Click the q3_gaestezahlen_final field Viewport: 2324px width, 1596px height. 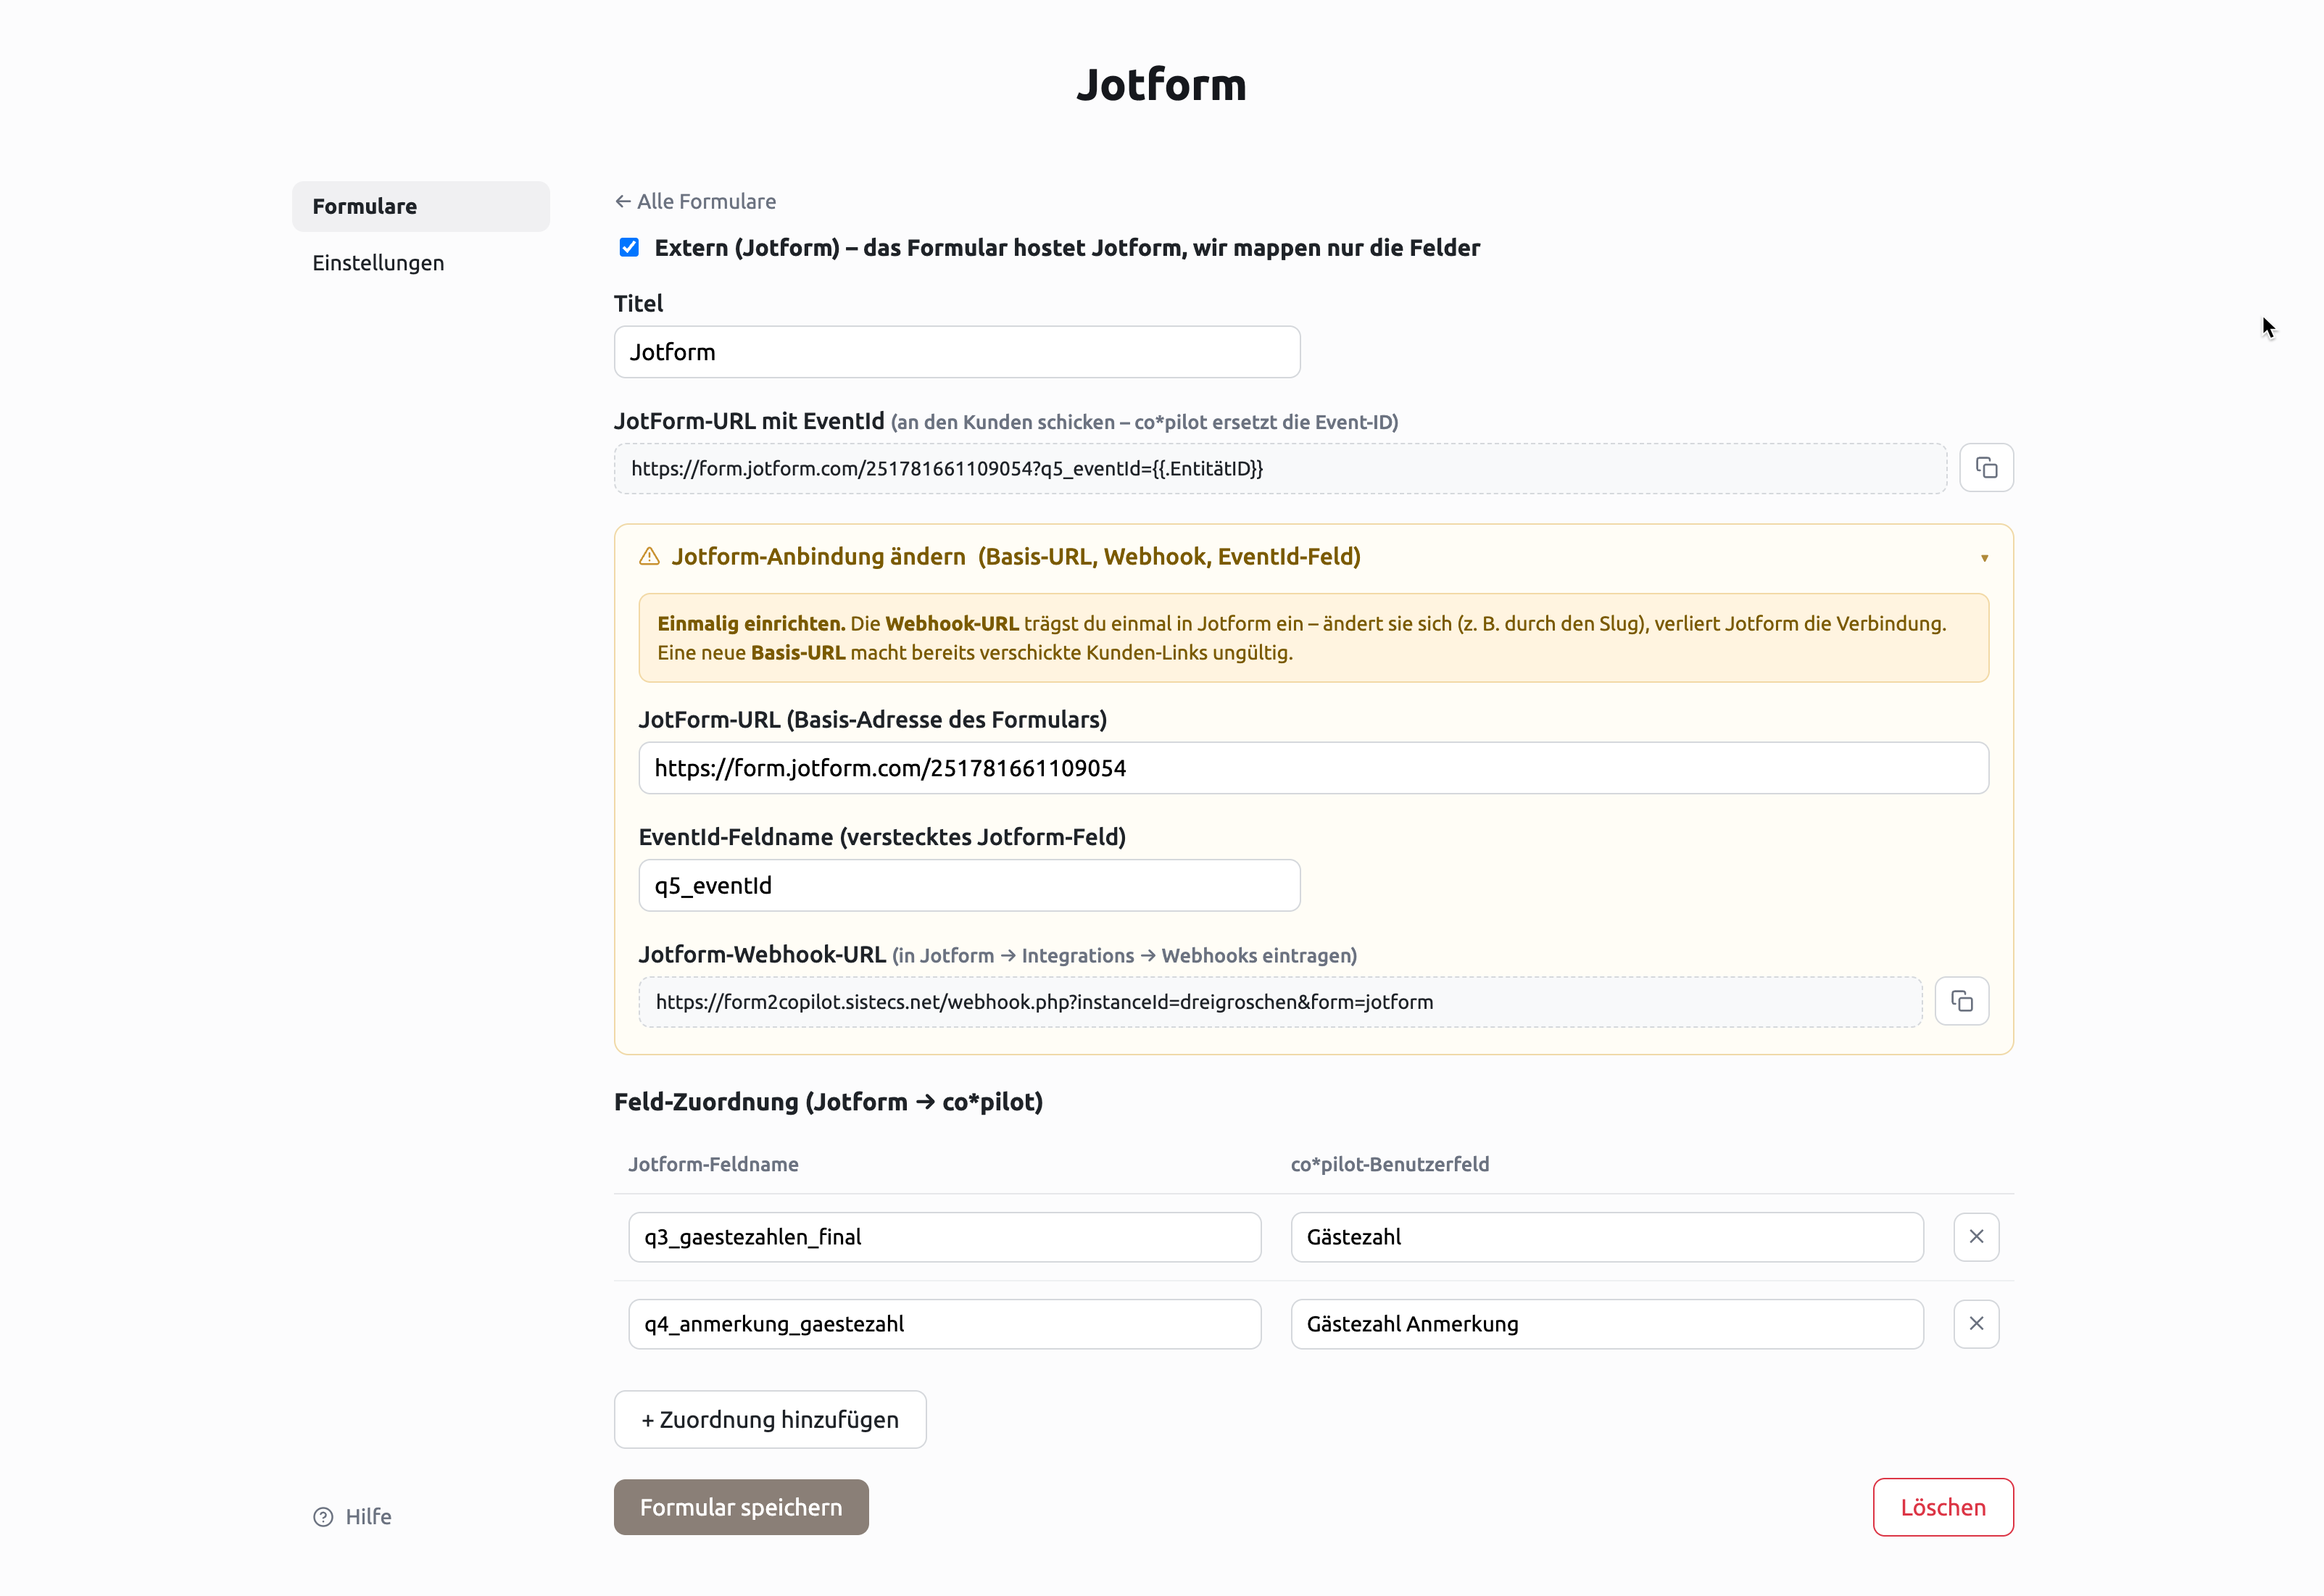click(x=945, y=1237)
